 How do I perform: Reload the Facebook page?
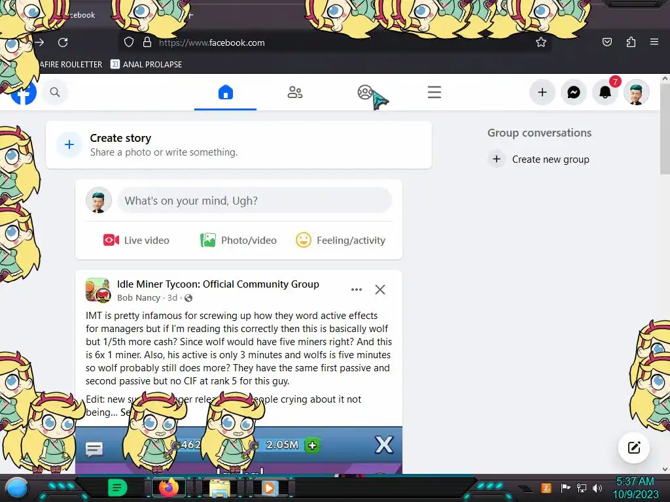(x=63, y=42)
